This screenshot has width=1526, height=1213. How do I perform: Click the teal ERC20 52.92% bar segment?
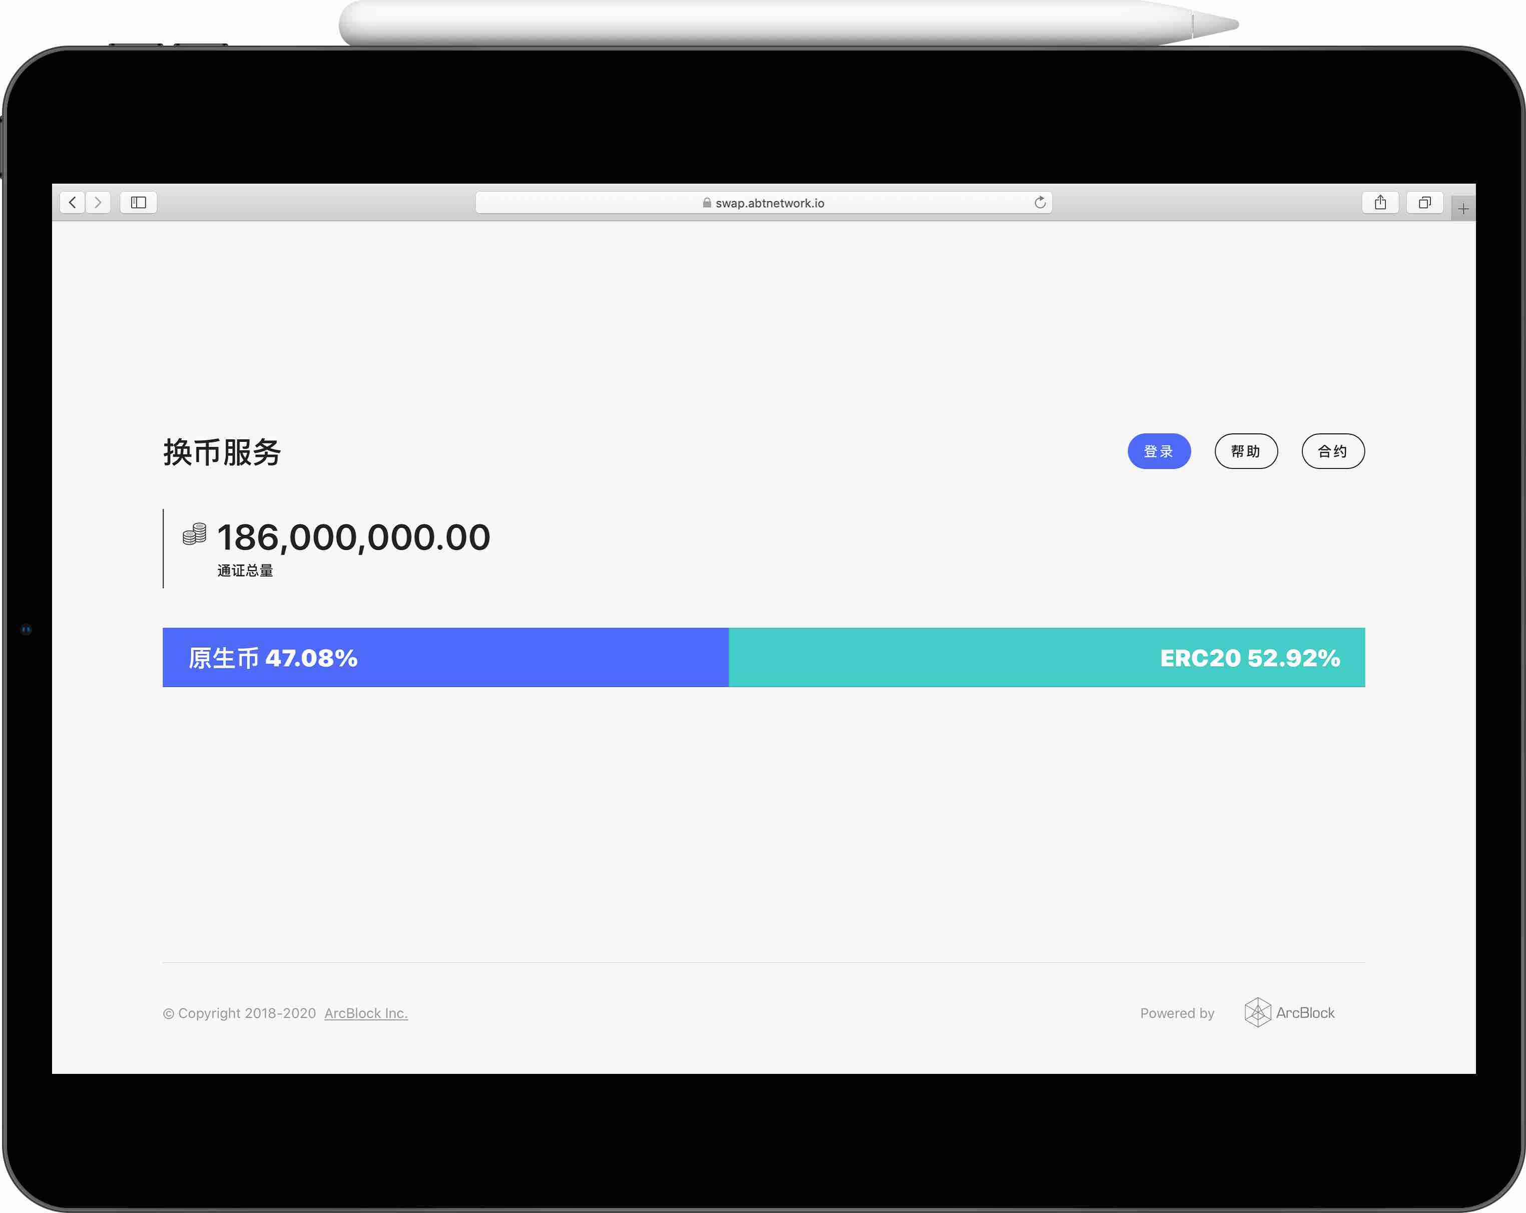[x=1046, y=658]
